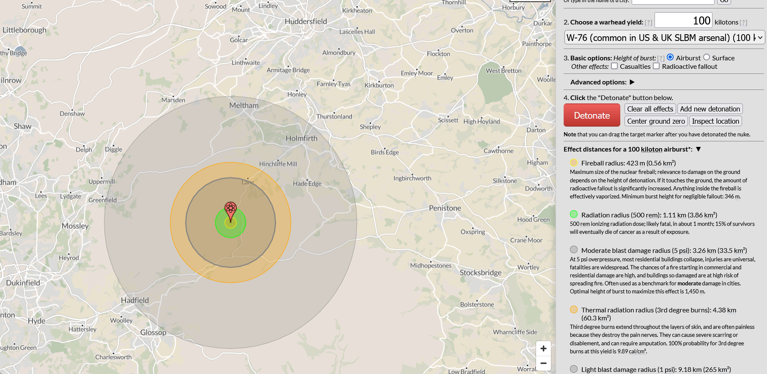Click the 'Hade Edge' map label
Viewport: 767px width, 374px height.
coord(307,184)
